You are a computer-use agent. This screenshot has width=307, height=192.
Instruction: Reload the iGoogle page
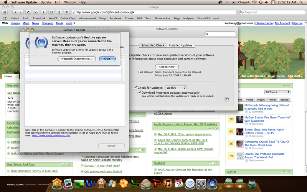(28, 12)
